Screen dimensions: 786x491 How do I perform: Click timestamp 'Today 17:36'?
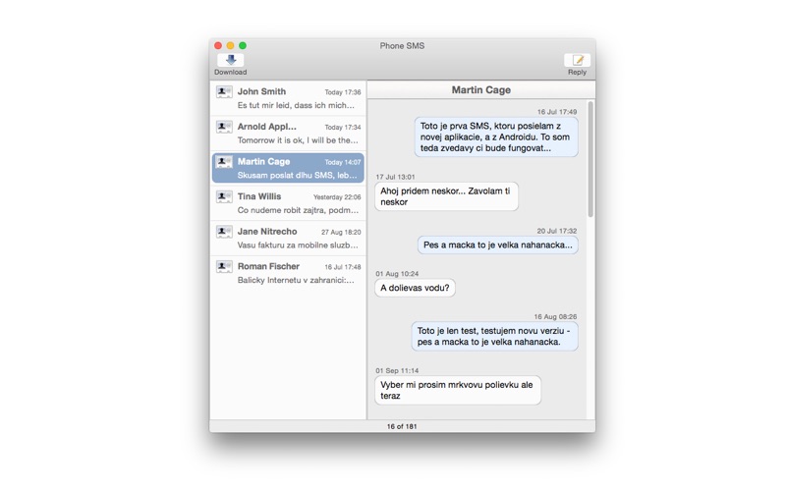point(343,92)
